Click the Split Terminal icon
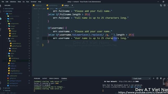168x94 pixels. pos(157,78)
